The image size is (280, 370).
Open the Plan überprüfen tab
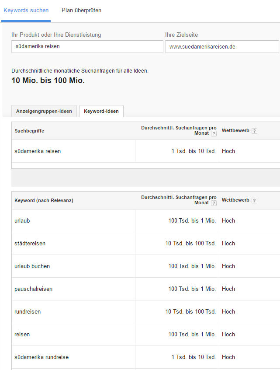click(81, 10)
